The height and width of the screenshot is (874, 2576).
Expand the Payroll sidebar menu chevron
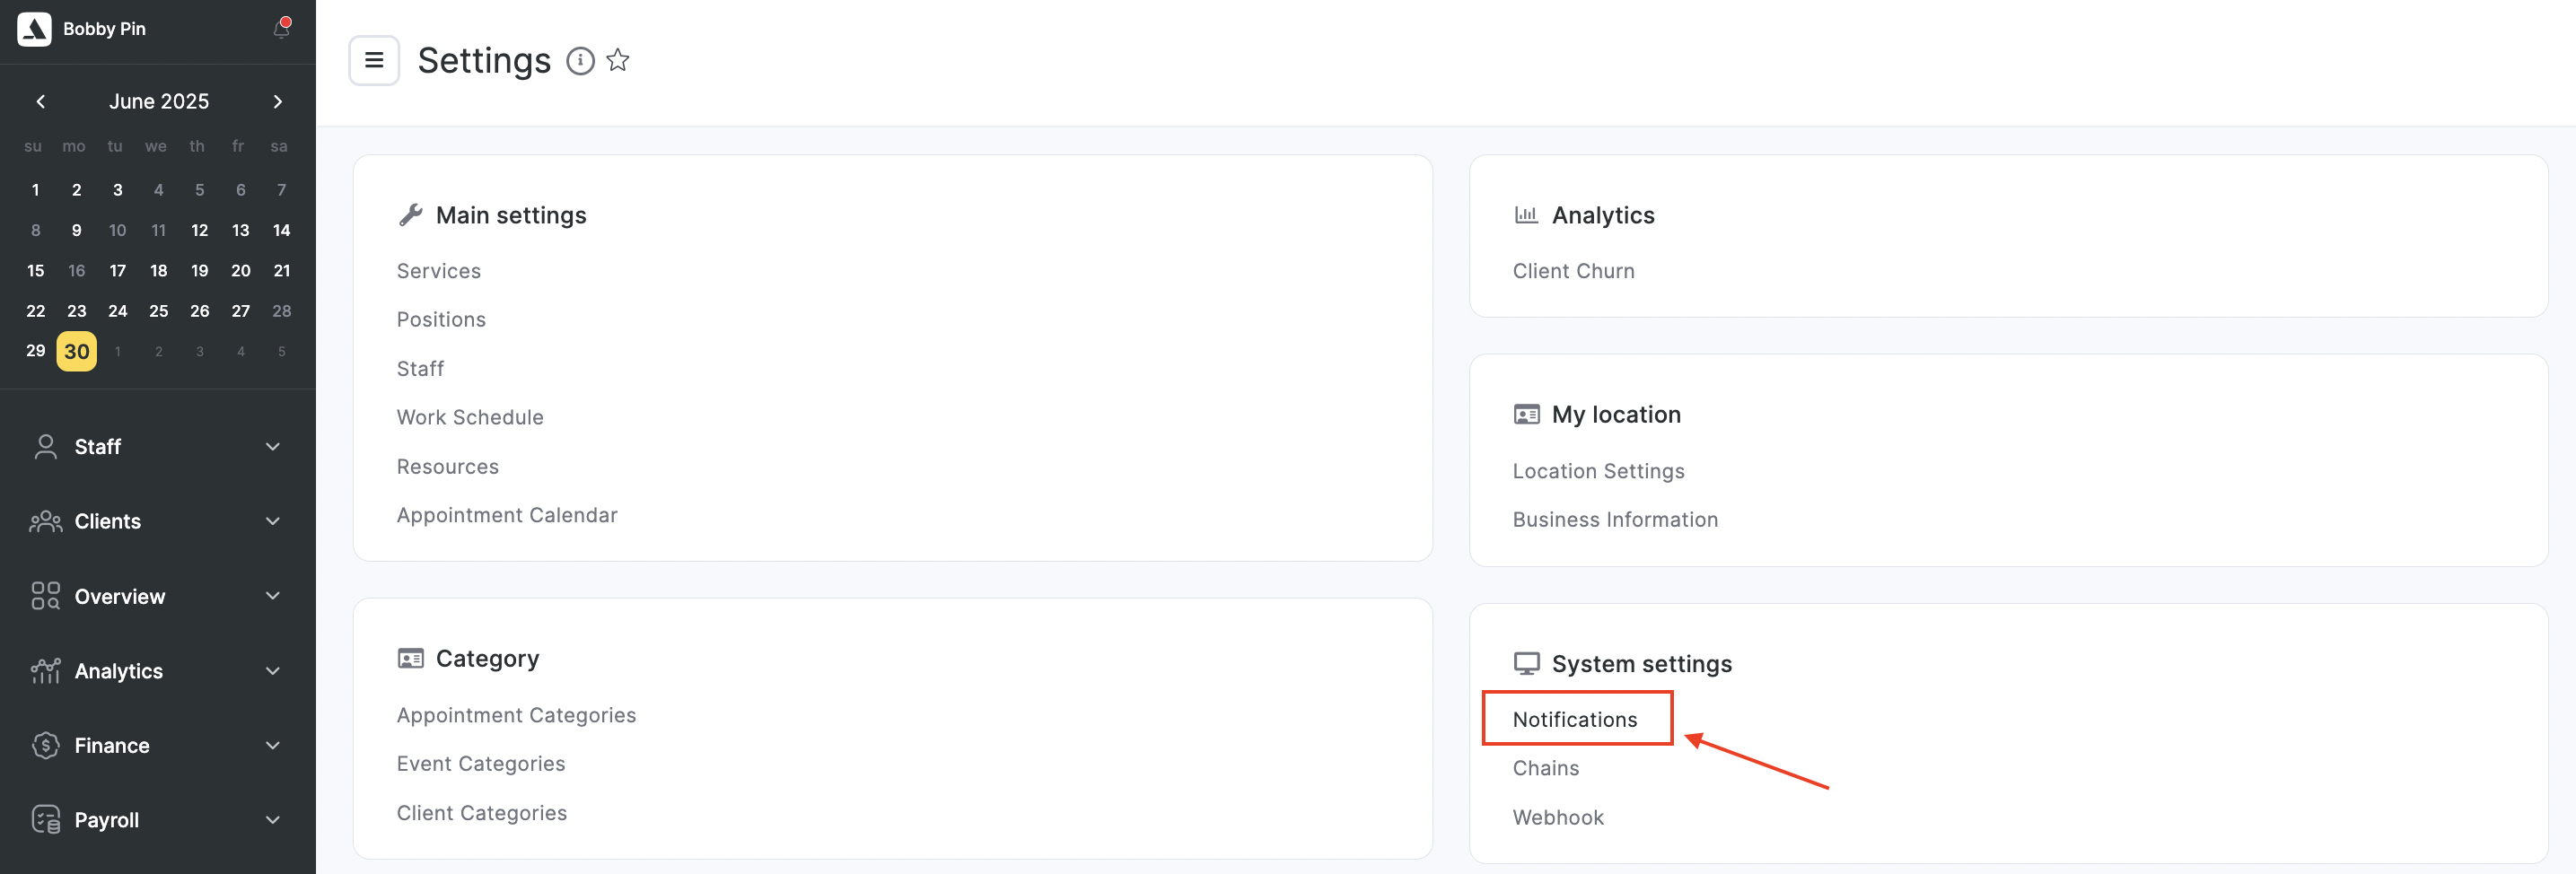tap(273, 820)
